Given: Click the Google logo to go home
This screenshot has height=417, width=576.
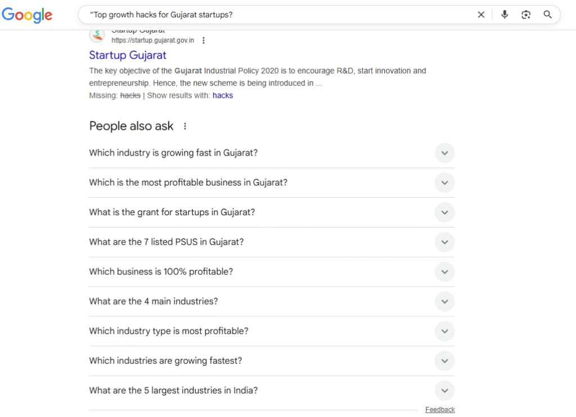Looking at the screenshot, I should (x=27, y=15).
